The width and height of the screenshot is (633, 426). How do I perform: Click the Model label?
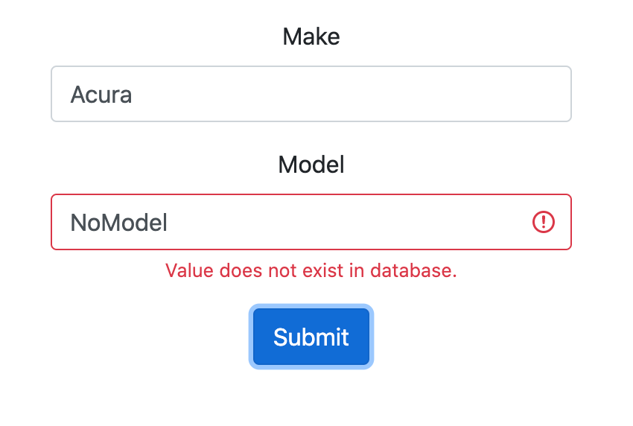point(311,165)
